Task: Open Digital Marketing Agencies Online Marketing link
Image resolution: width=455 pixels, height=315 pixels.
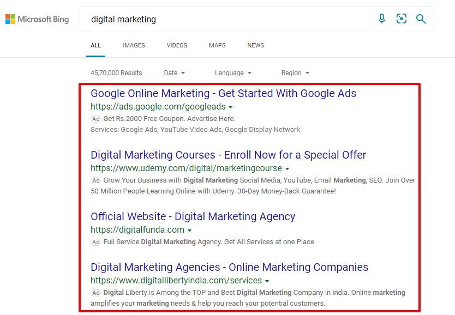Action: pyautogui.click(x=229, y=267)
